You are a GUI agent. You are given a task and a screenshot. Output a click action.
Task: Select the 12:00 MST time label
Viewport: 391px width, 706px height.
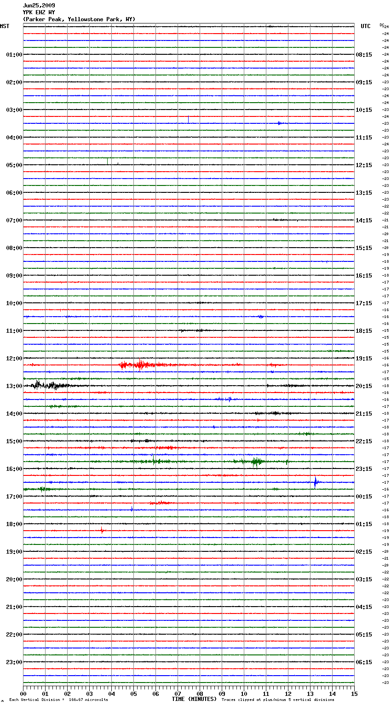(x=14, y=359)
